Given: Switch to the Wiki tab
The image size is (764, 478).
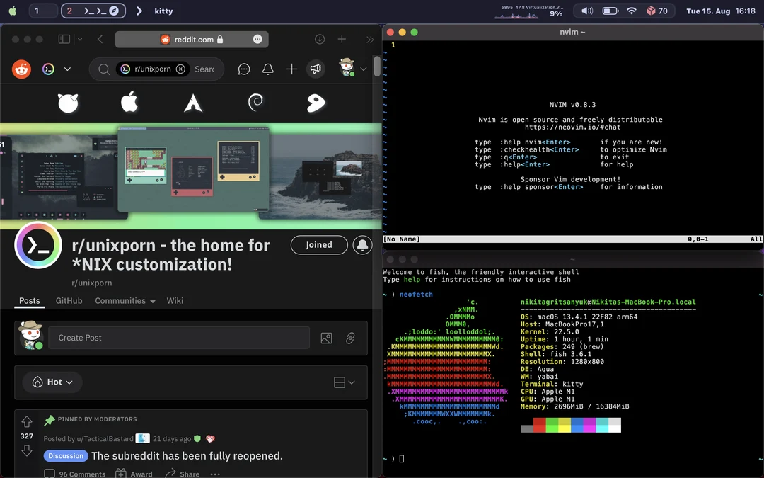Looking at the screenshot, I should click(175, 300).
